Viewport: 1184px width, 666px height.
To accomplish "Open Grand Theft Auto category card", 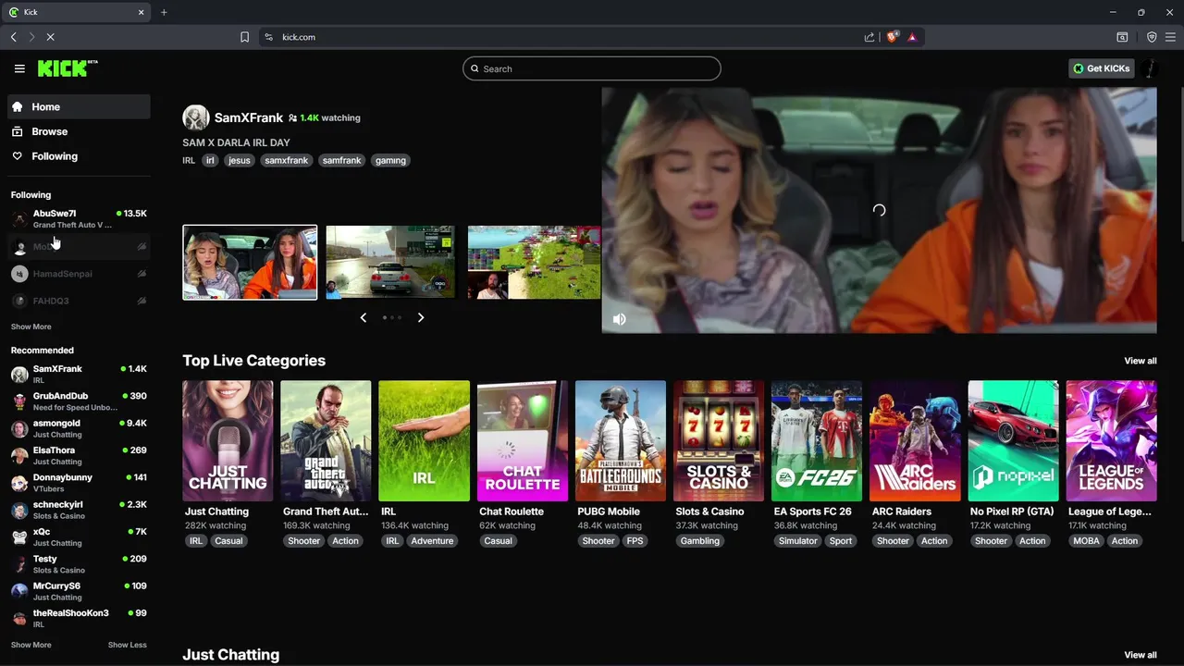I will coord(326,441).
